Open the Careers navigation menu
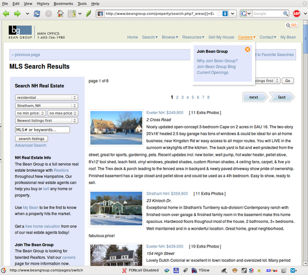Screen dimensions: 308x275 [247, 37]
